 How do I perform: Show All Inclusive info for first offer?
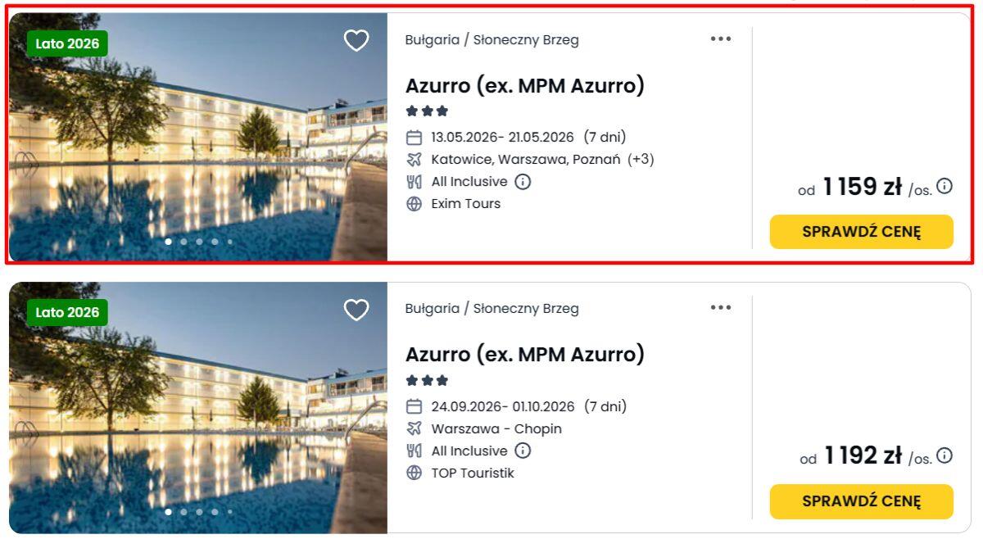(x=523, y=182)
